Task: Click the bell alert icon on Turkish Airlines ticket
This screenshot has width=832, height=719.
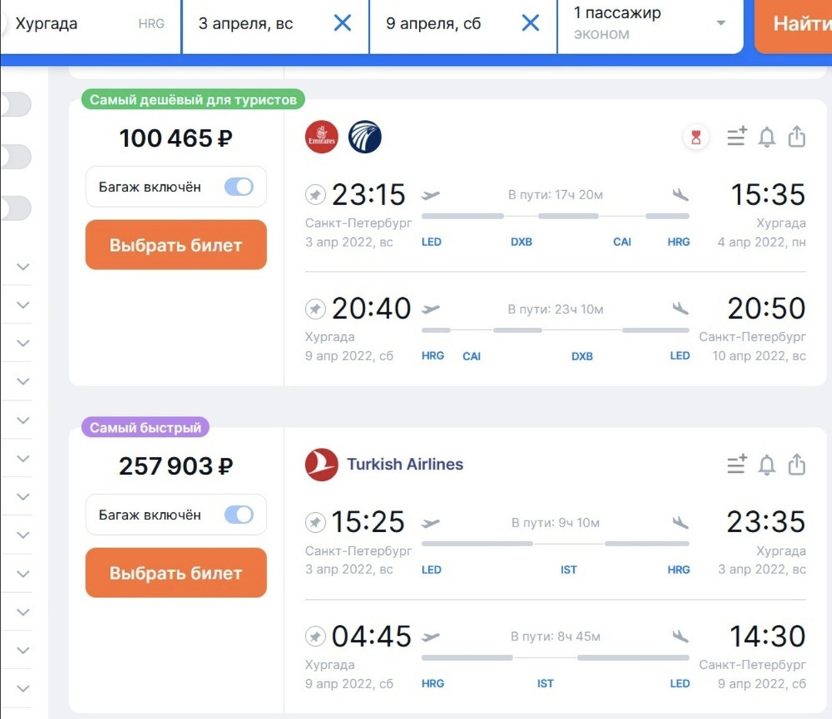Action: 767,465
